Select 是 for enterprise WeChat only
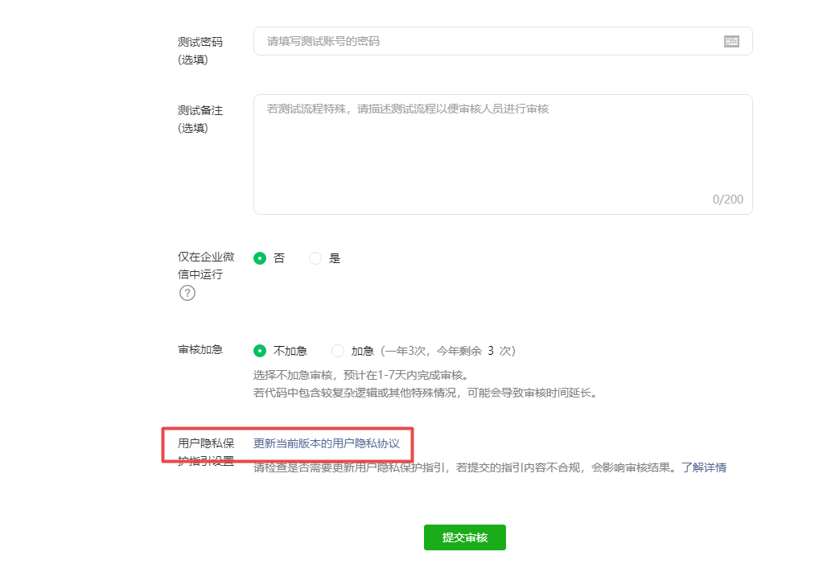The image size is (819, 564). [x=315, y=258]
